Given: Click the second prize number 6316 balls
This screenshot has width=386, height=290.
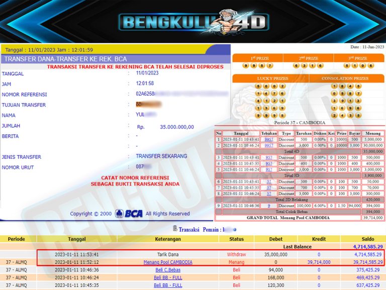Looking at the screenshot, I should (308, 65).
